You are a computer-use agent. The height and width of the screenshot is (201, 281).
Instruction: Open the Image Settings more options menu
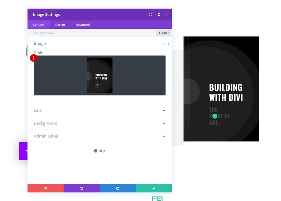(x=166, y=14)
